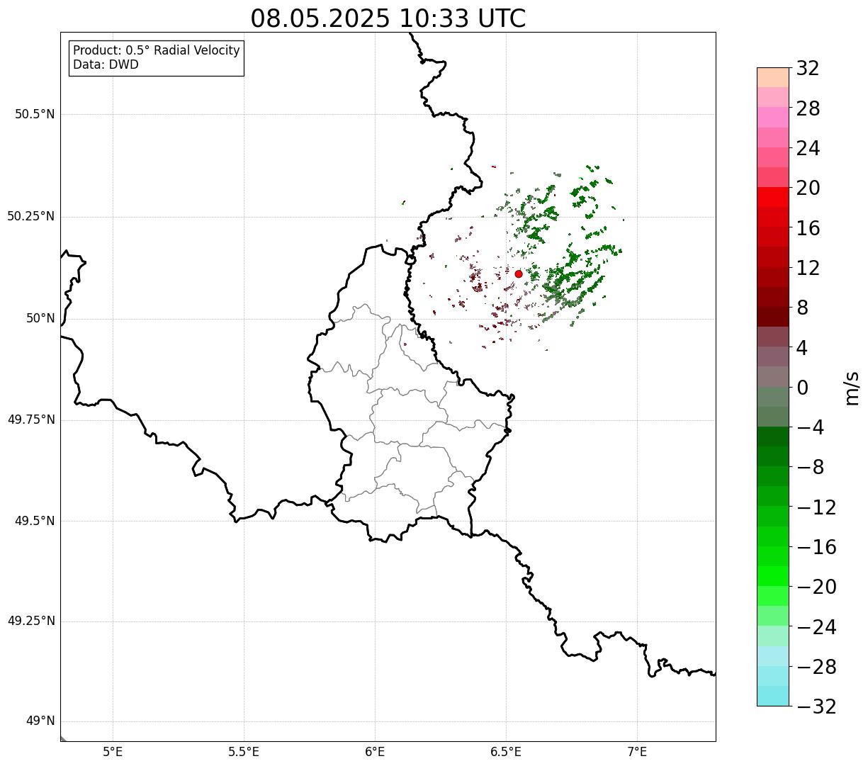Image resolution: width=868 pixels, height=766 pixels.
Task: Click the colorbar value −28
Action: point(816,666)
